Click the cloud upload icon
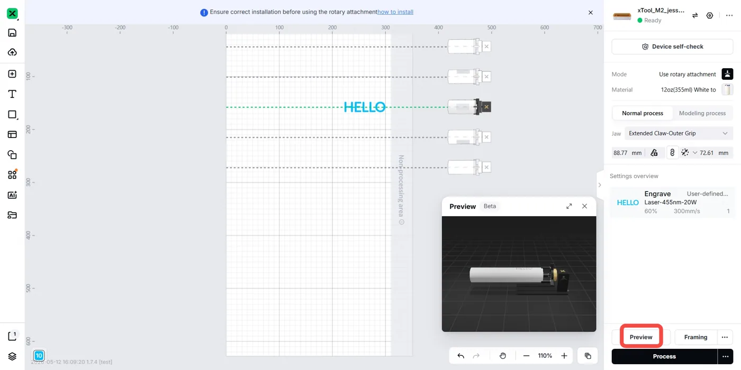The width and height of the screenshot is (741, 370). (12, 52)
